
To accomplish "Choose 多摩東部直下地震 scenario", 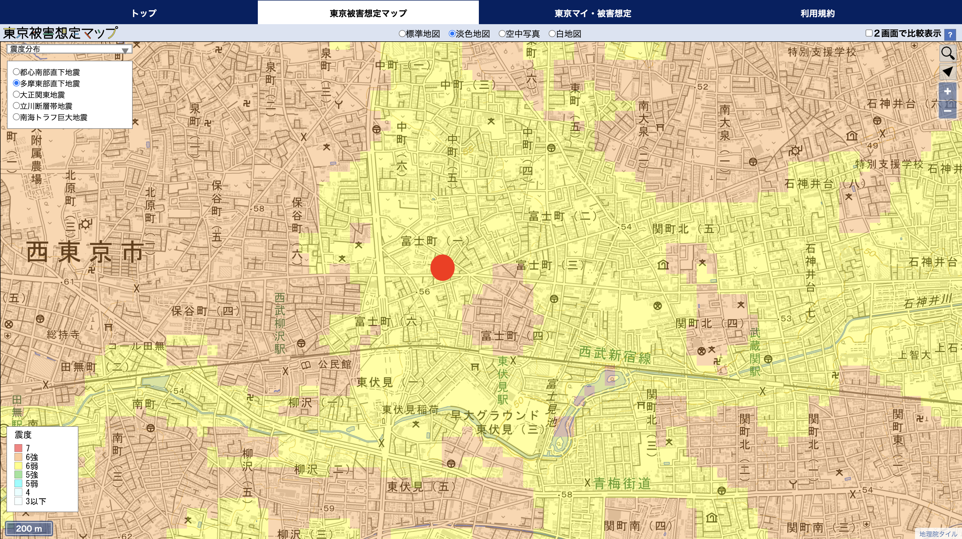I will point(16,83).
